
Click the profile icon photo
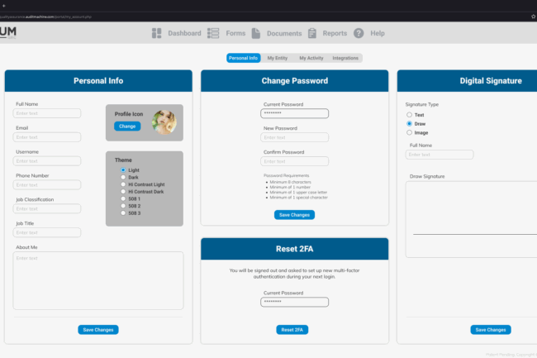[x=164, y=122]
